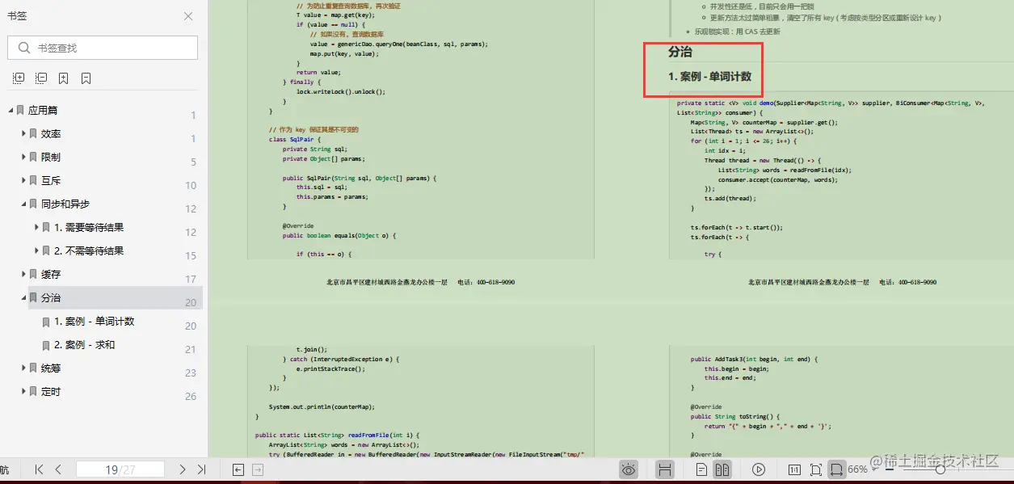Open the 应用篇 bookmark
This screenshot has width=1014, height=484.
click(x=43, y=110)
